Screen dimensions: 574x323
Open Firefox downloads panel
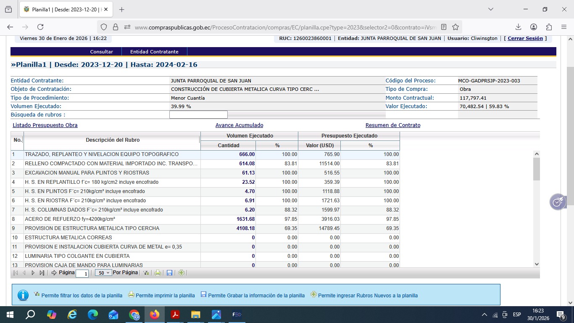[518, 27]
